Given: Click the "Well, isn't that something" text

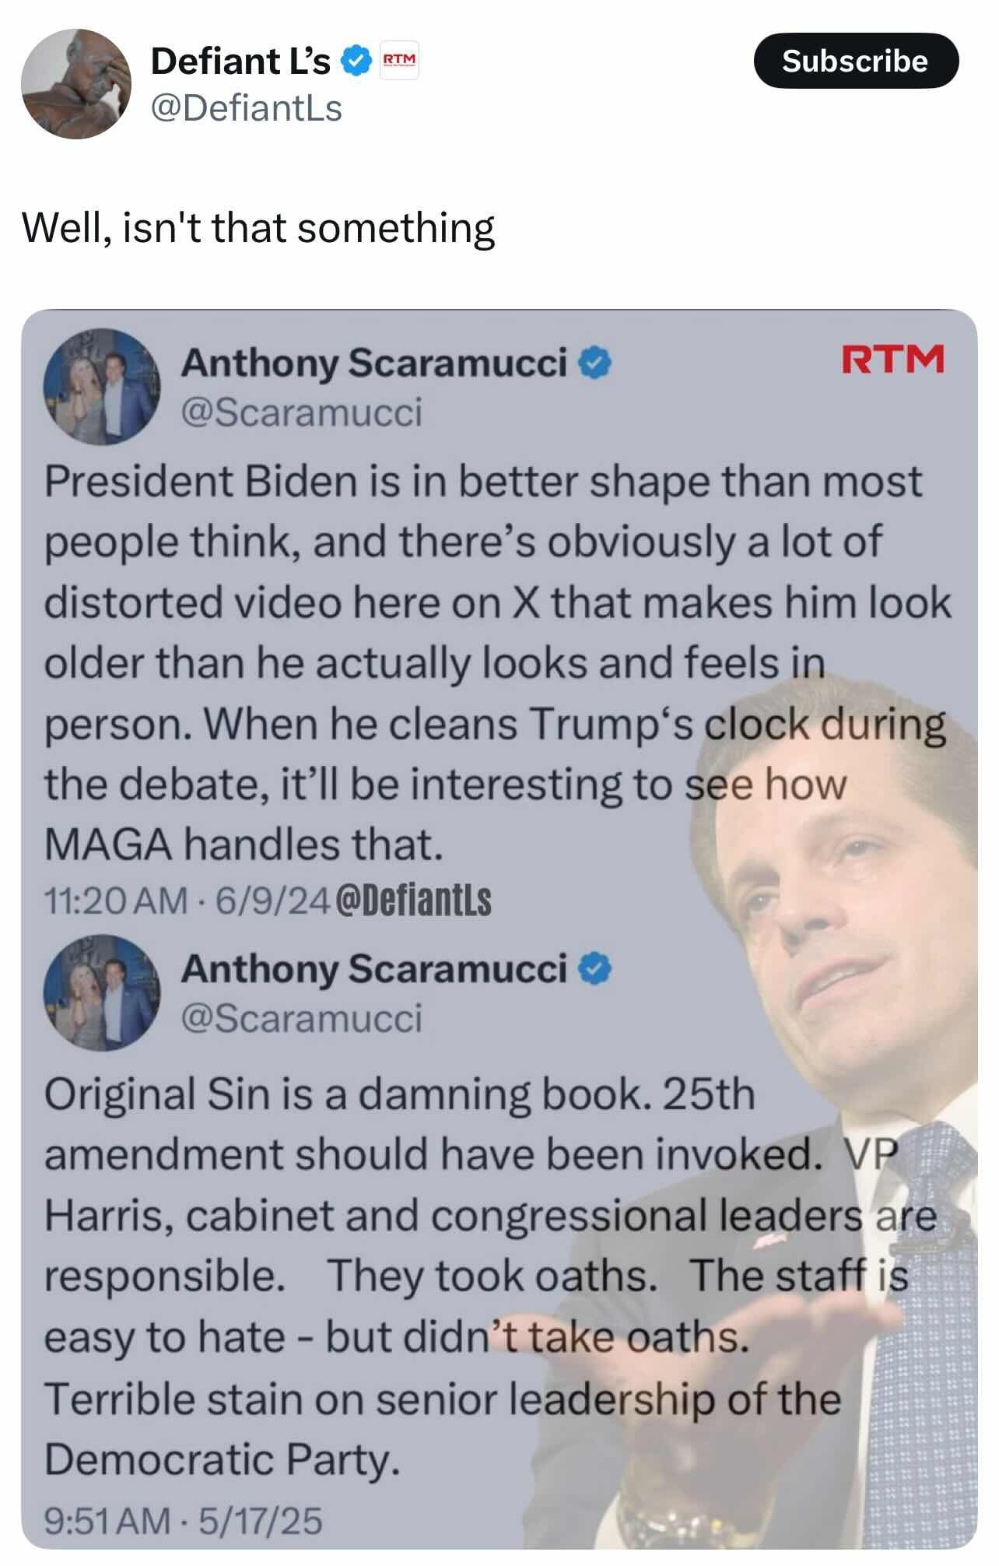Looking at the screenshot, I should point(258,228).
